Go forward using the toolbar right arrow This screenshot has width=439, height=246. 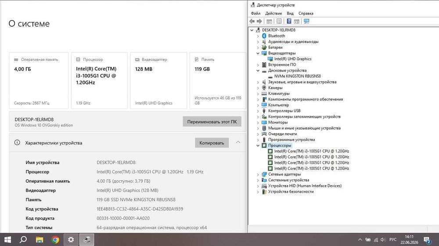click(259, 21)
